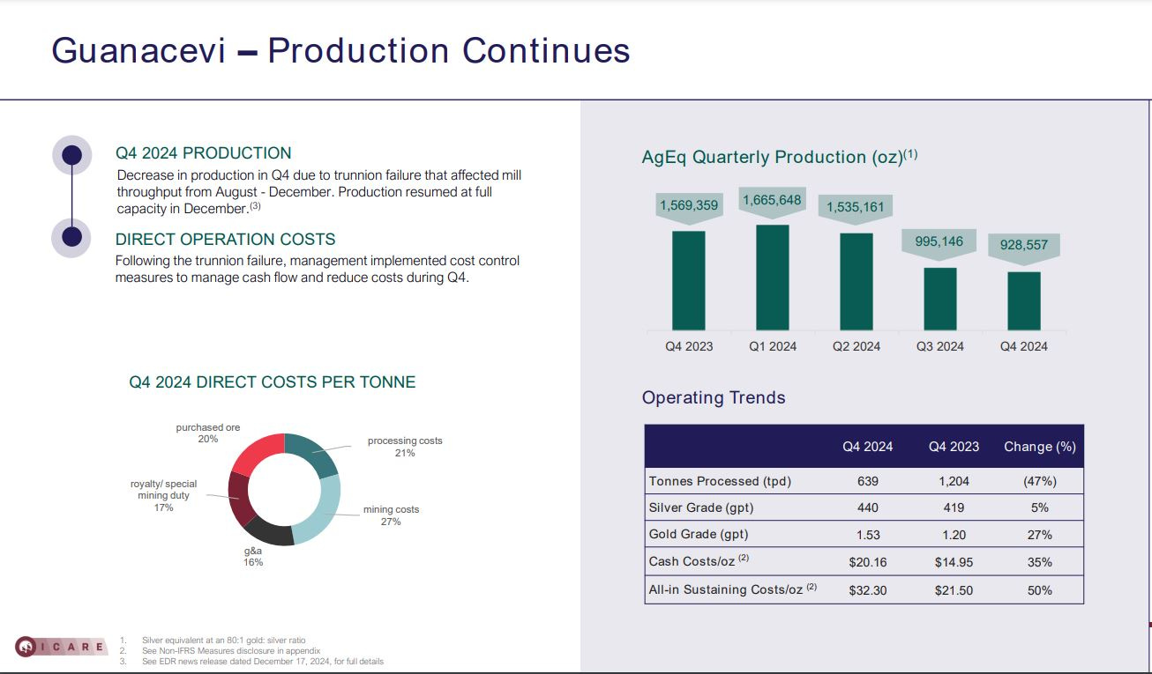The height and width of the screenshot is (674, 1152).
Task: Click the purchased ore 20% label
Action: click(x=208, y=433)
